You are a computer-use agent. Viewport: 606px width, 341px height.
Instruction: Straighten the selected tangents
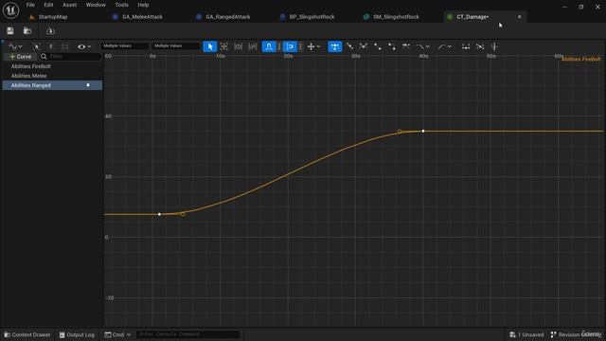[480, 46]
